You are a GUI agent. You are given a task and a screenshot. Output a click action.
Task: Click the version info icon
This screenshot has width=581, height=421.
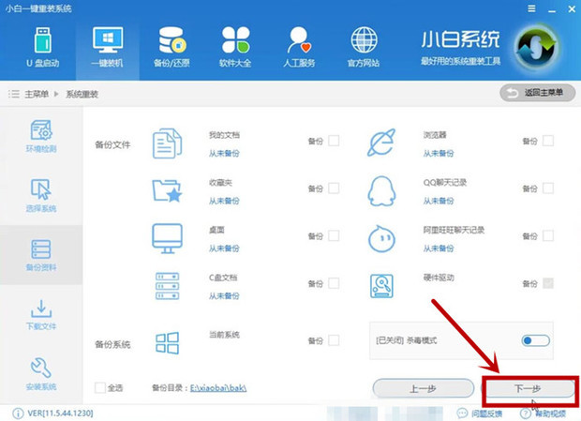(x=18, y=413)
